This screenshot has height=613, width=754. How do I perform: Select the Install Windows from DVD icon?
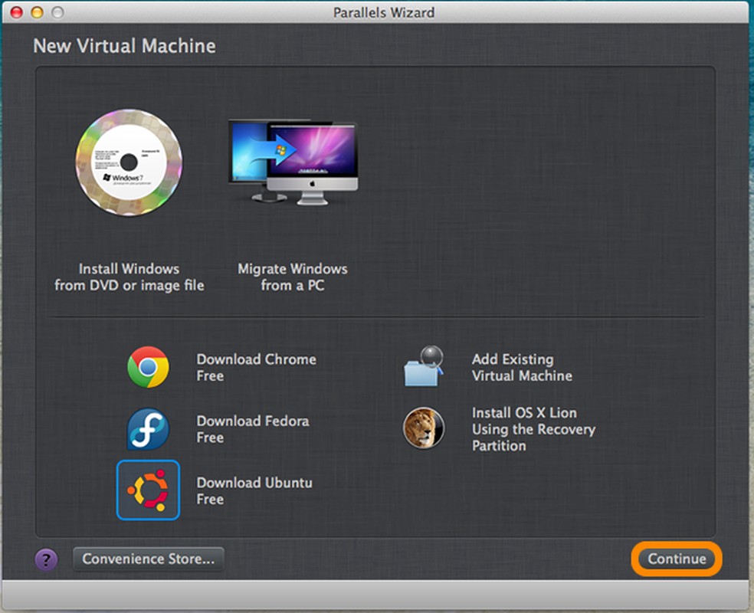click(x=128, y=162)
